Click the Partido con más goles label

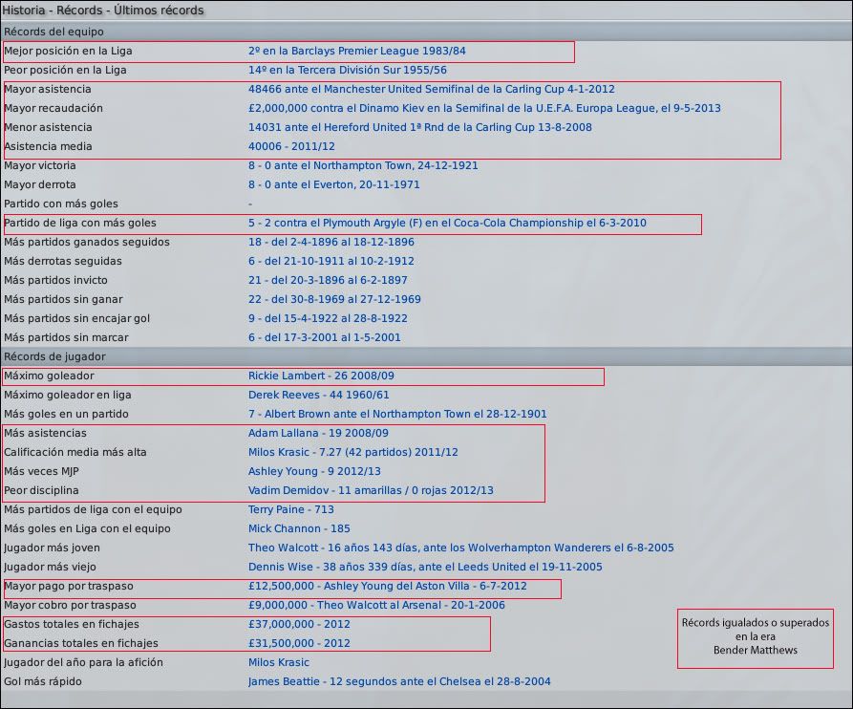click(x=61, y=204)
